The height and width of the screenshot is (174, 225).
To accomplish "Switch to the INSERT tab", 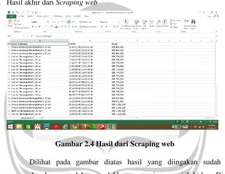I will [x=30, y=16].
